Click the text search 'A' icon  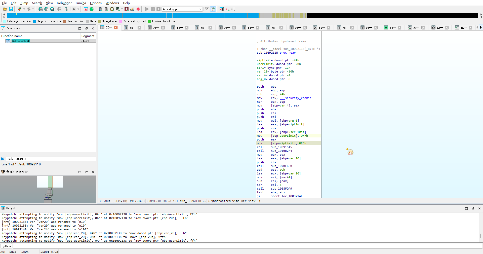pyautogui.click(x=74, y=9)
